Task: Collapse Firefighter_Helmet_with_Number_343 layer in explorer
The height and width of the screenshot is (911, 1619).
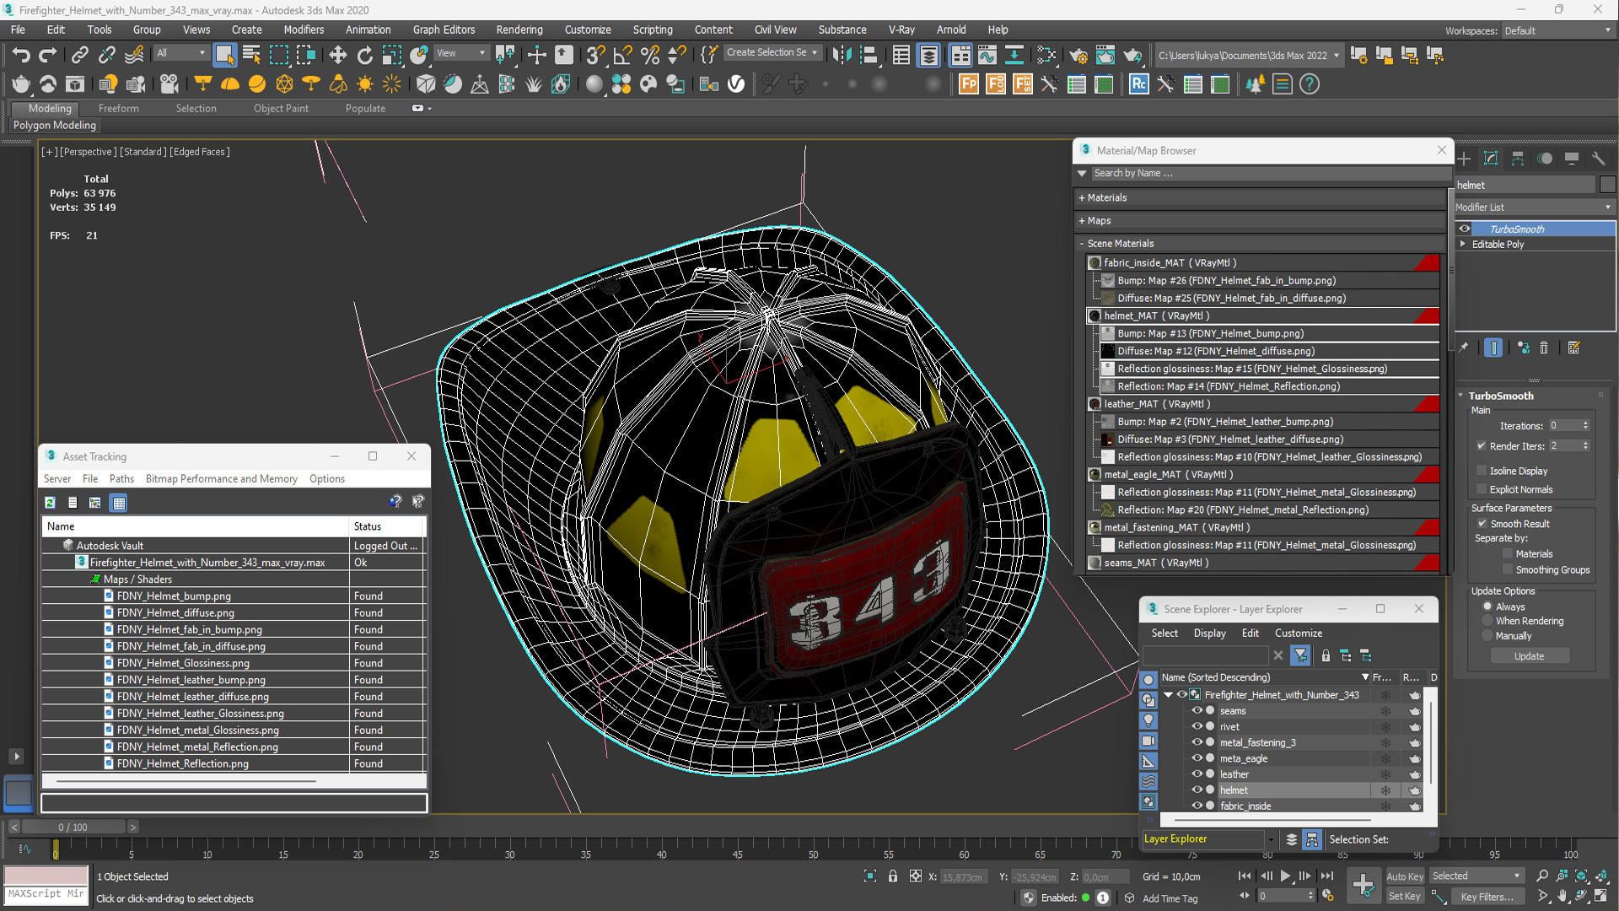Action: [1169, 695]
